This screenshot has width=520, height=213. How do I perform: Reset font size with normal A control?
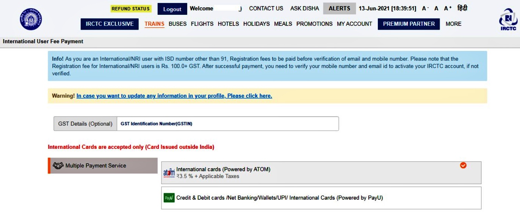(x=436, y=8)
